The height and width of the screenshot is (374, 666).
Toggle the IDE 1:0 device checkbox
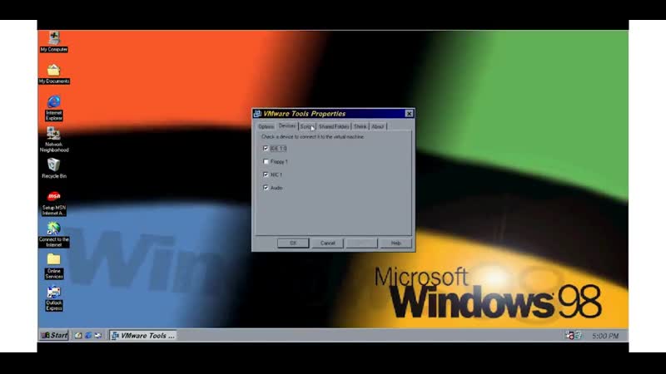point(266,149)
